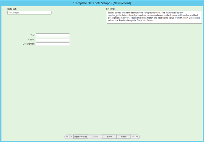Click the "Set Info:" label
The width and height of the screenshot is (204, 142).
110,9
